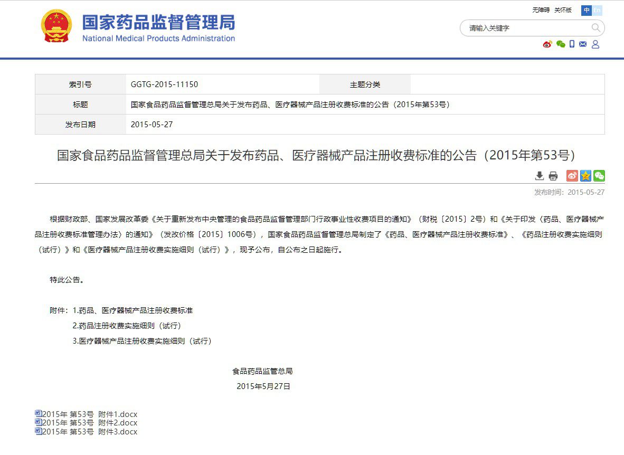The height and width of the screenshot is (455, 624).
Task: Click Word file icon beside 附件1.docx
Action: tap(38, 414)
